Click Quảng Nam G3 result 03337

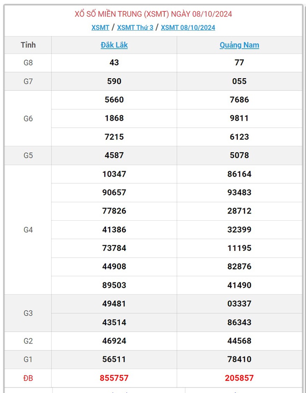coord(239,303)
